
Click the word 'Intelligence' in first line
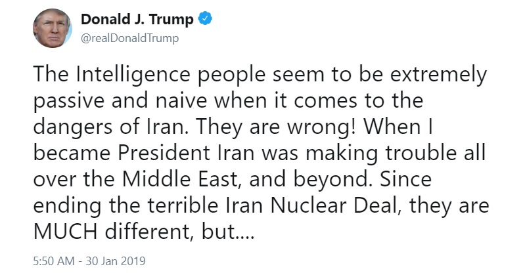pyautogui.click(x=133, y=75)
